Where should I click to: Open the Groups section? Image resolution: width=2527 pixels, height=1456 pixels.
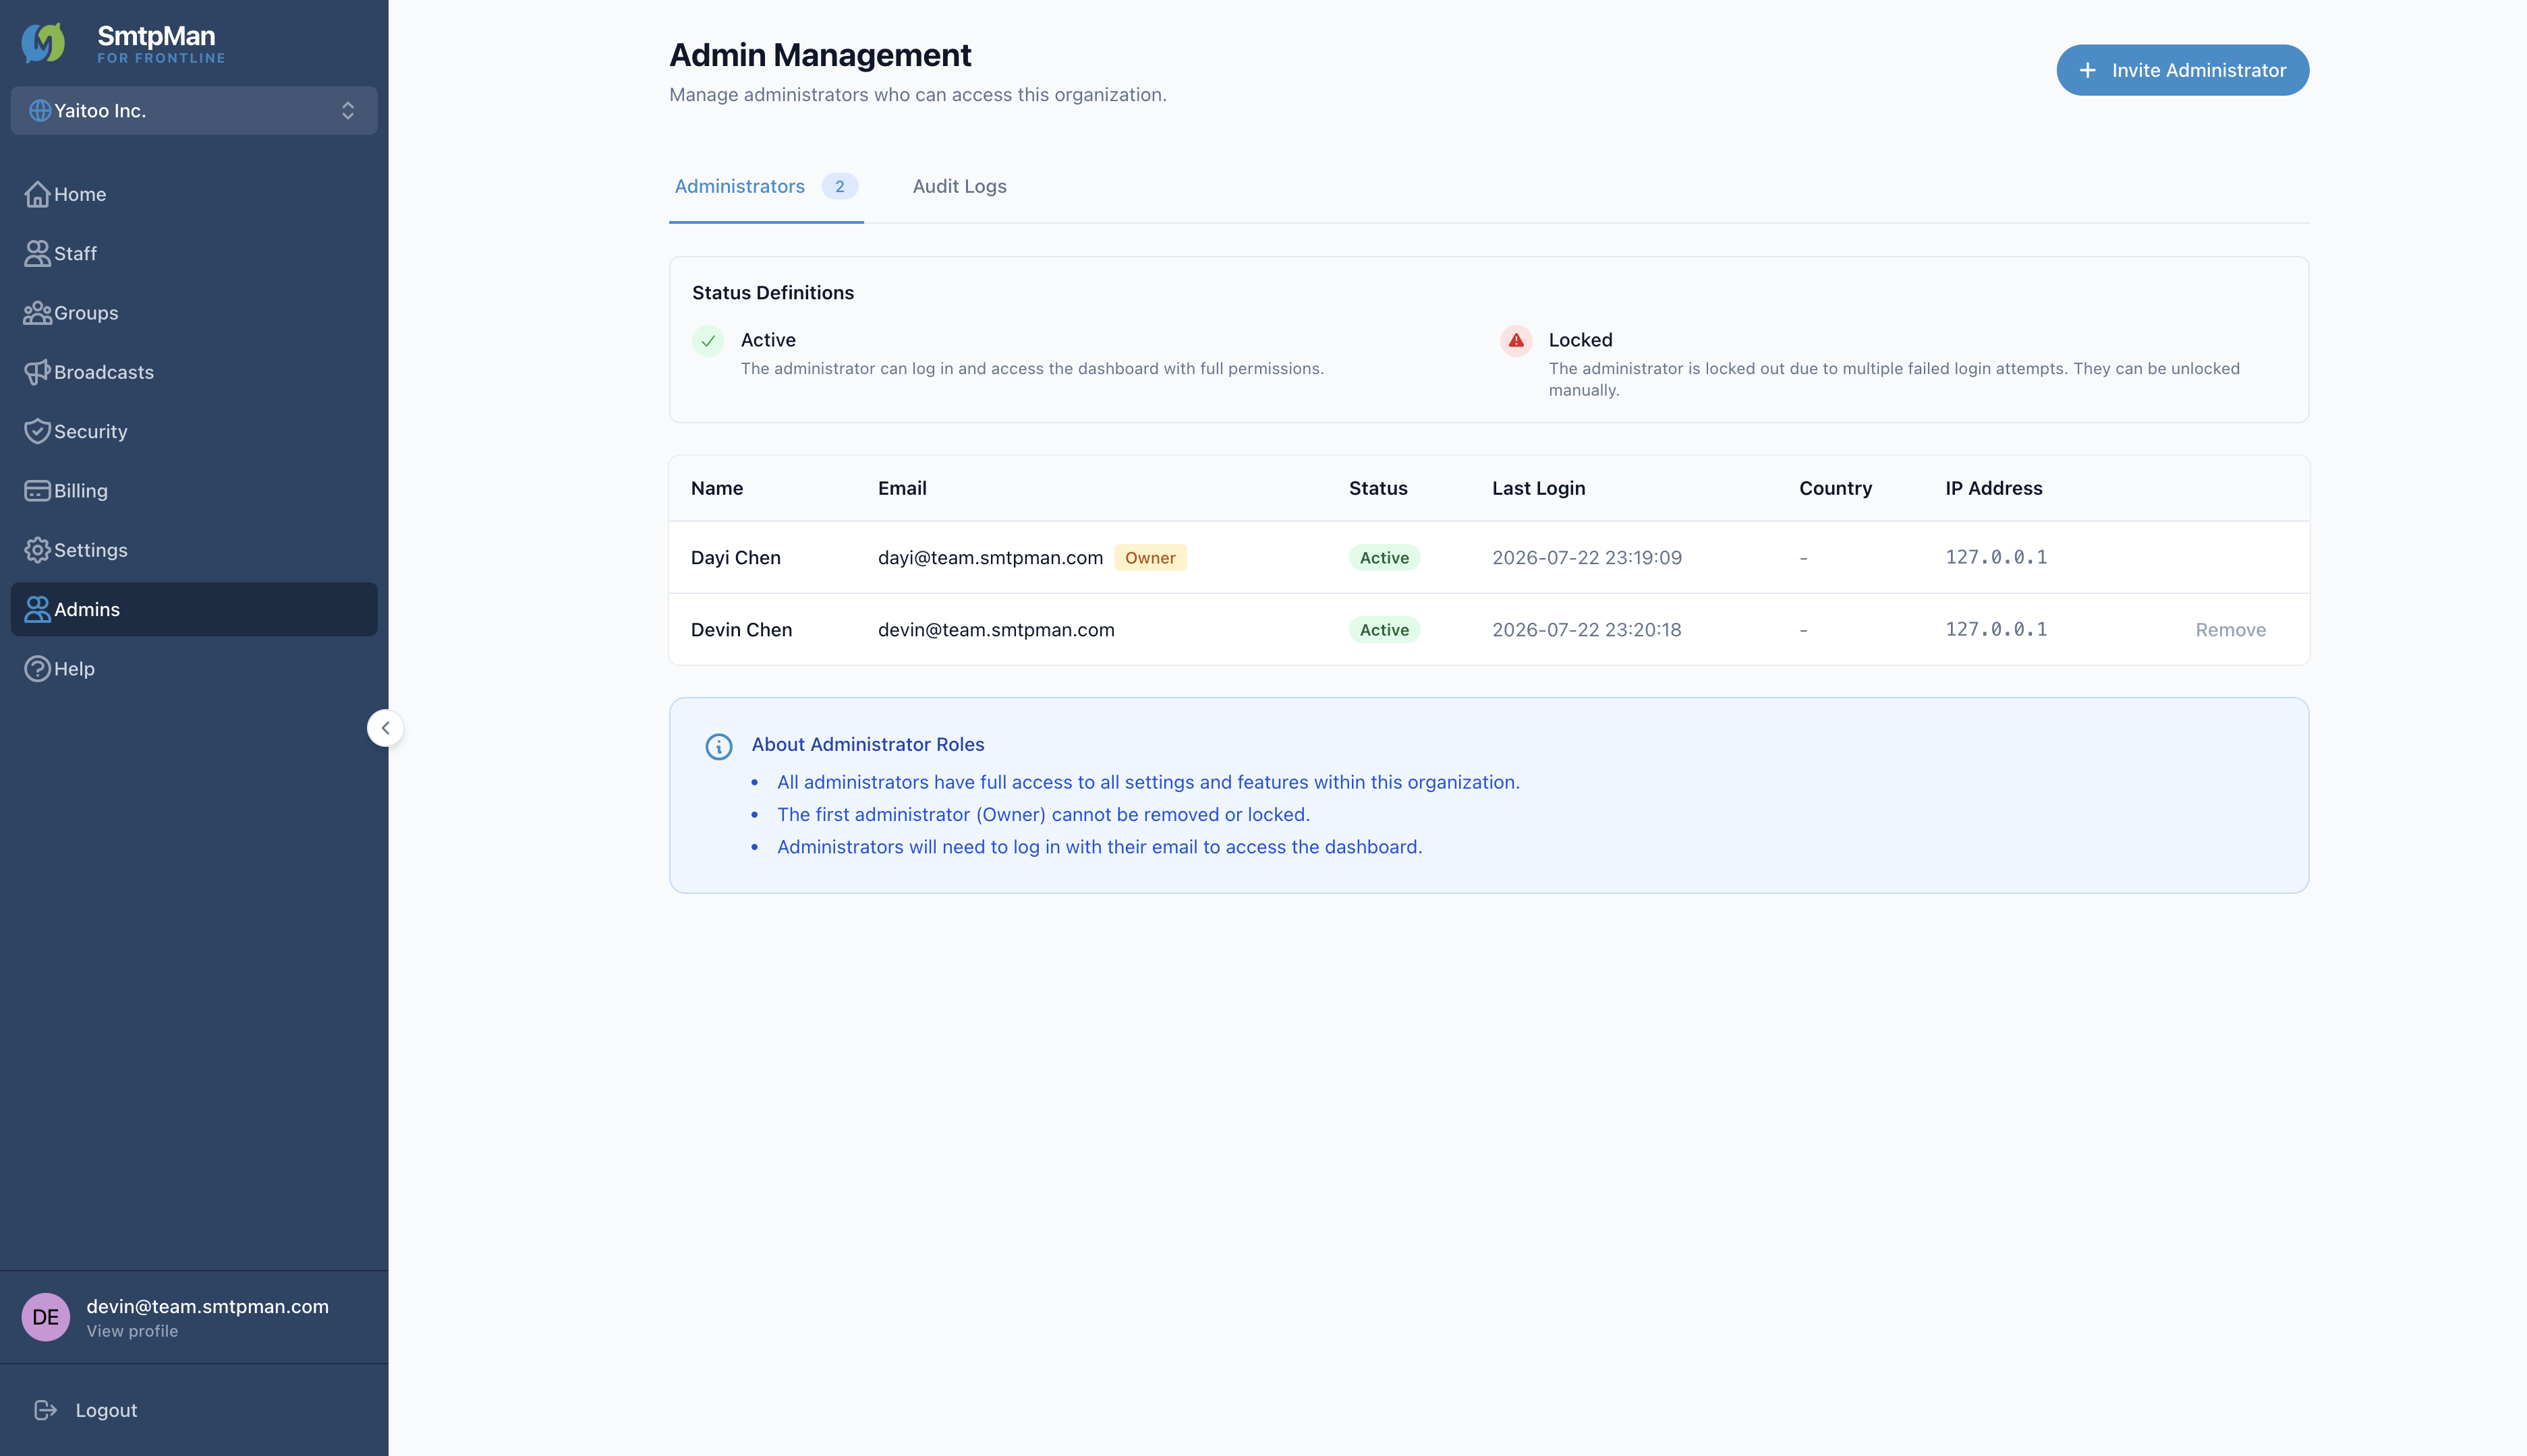coord(194,313)
